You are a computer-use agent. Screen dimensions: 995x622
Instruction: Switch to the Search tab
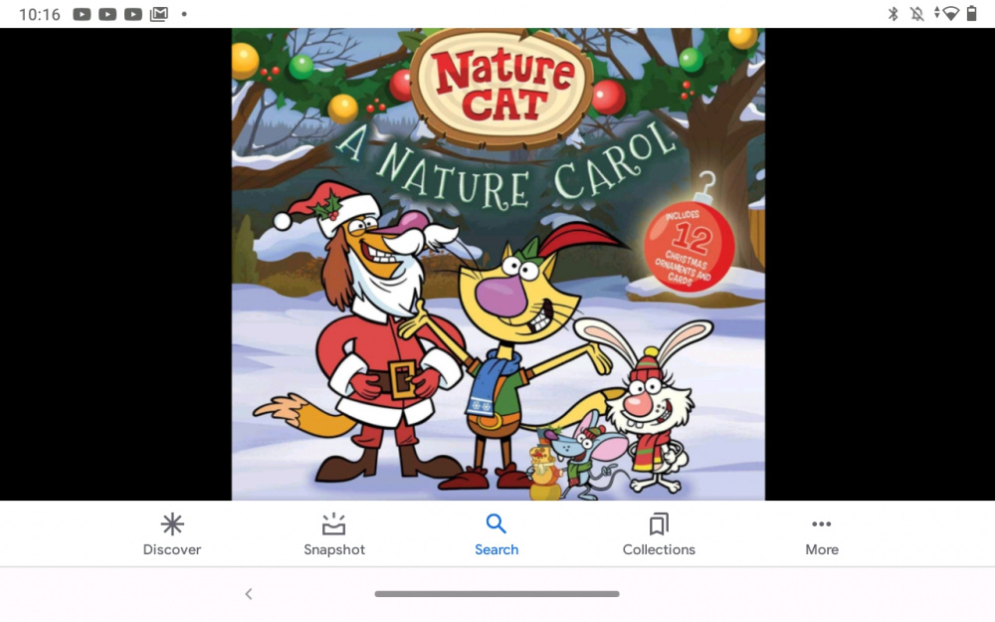click(x=497, y=535)
